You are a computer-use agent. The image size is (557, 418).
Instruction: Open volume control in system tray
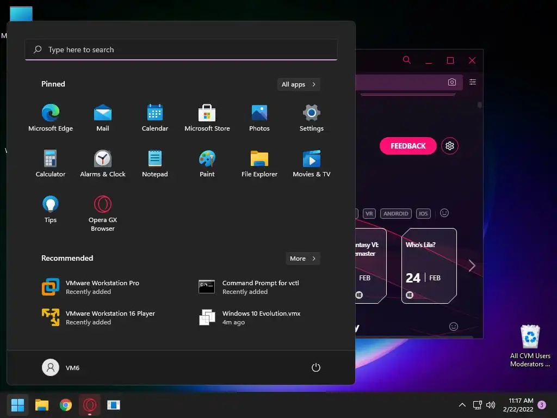pos(491,405)
